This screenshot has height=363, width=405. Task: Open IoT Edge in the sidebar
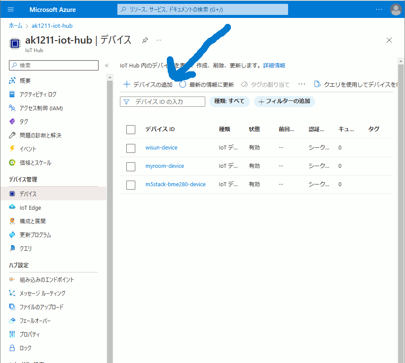click(x=30, y=208)
